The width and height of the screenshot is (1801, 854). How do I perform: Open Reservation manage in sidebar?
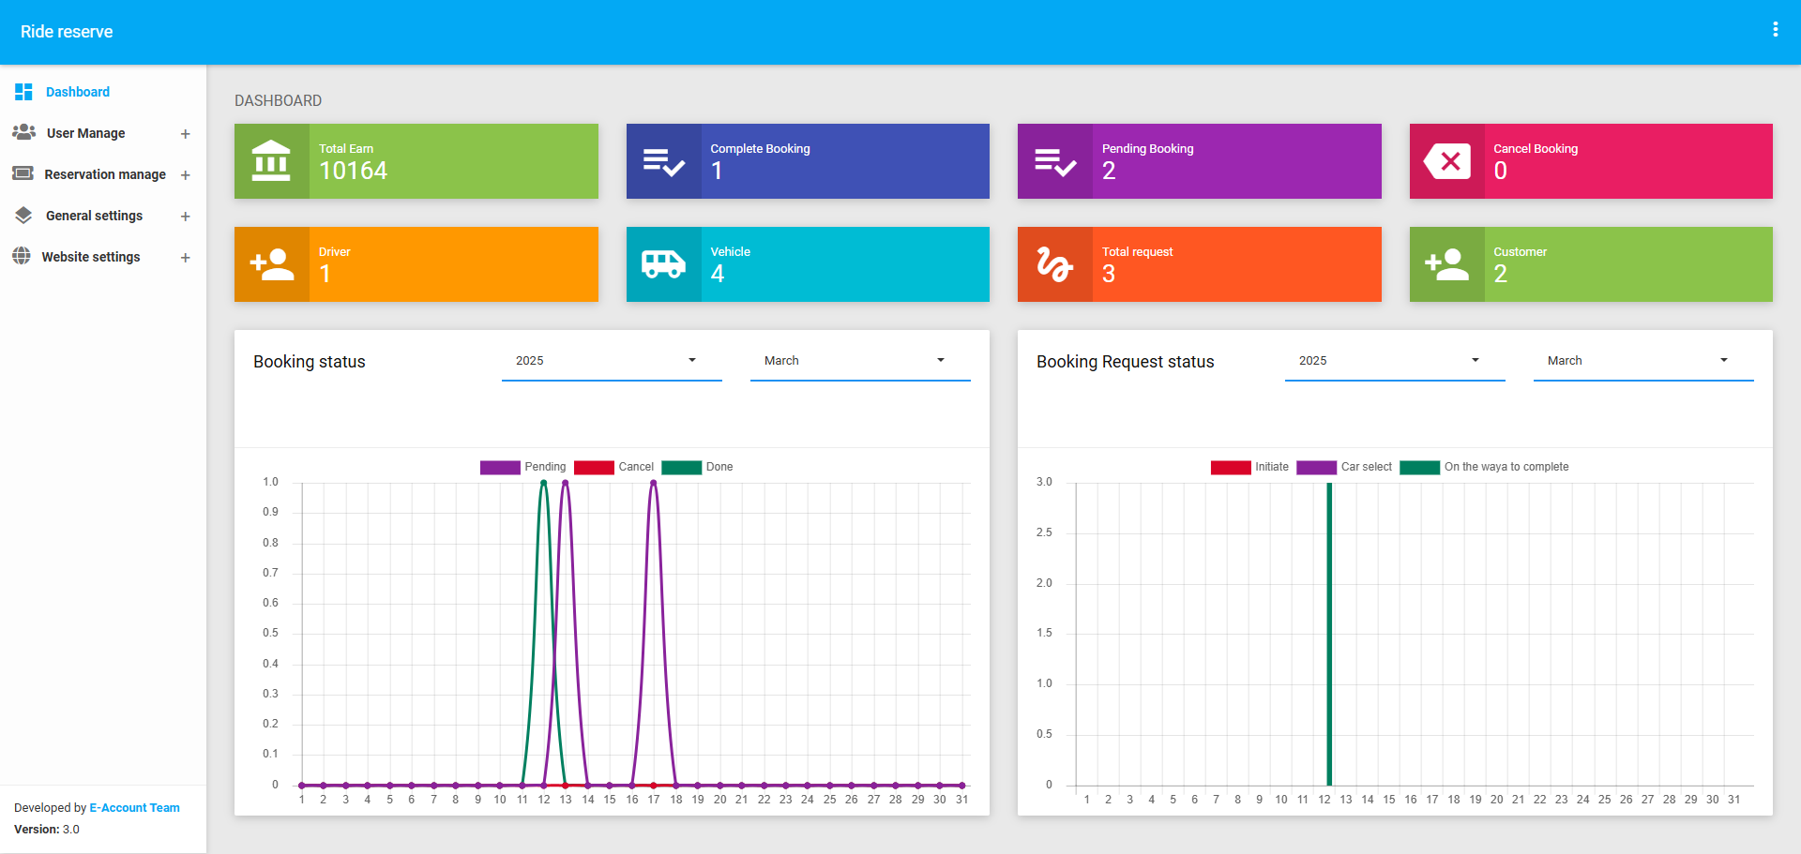(x=104, y=174)
